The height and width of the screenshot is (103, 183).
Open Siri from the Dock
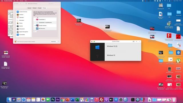(x=14, y=100)
